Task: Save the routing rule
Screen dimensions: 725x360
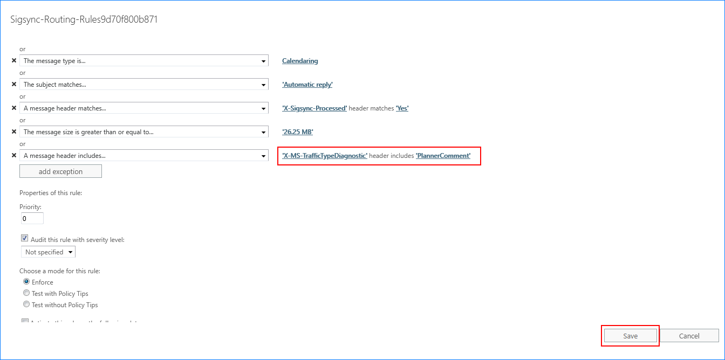Action: [x=630, y=336]
